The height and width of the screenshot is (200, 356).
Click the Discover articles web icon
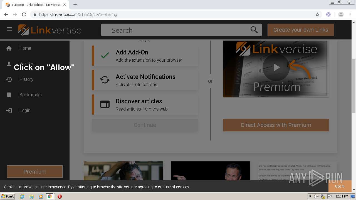[105, 104]
